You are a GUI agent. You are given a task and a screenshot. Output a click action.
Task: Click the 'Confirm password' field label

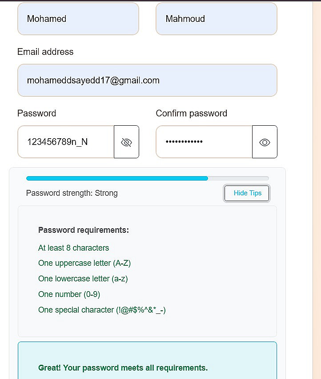(191, 113)
